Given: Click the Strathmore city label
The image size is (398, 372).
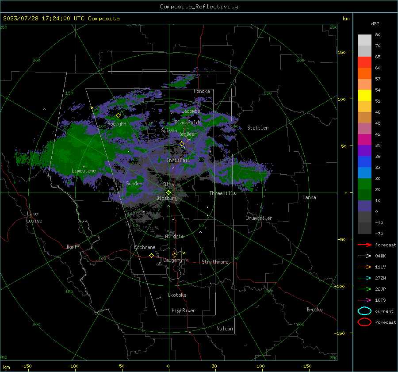Looking at the screenshot, I should (x=215, y=262).
